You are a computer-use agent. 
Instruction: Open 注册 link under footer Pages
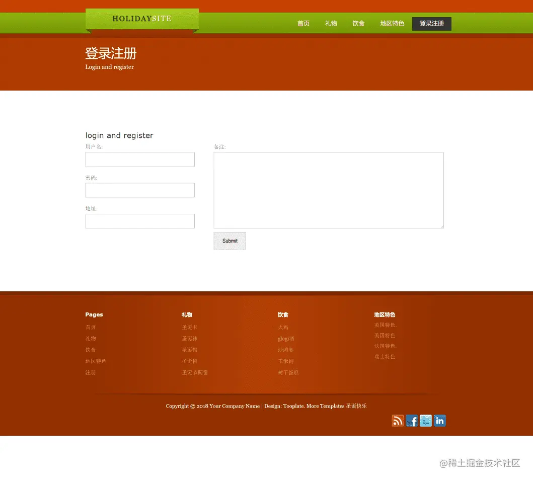(x=91, y=372)
